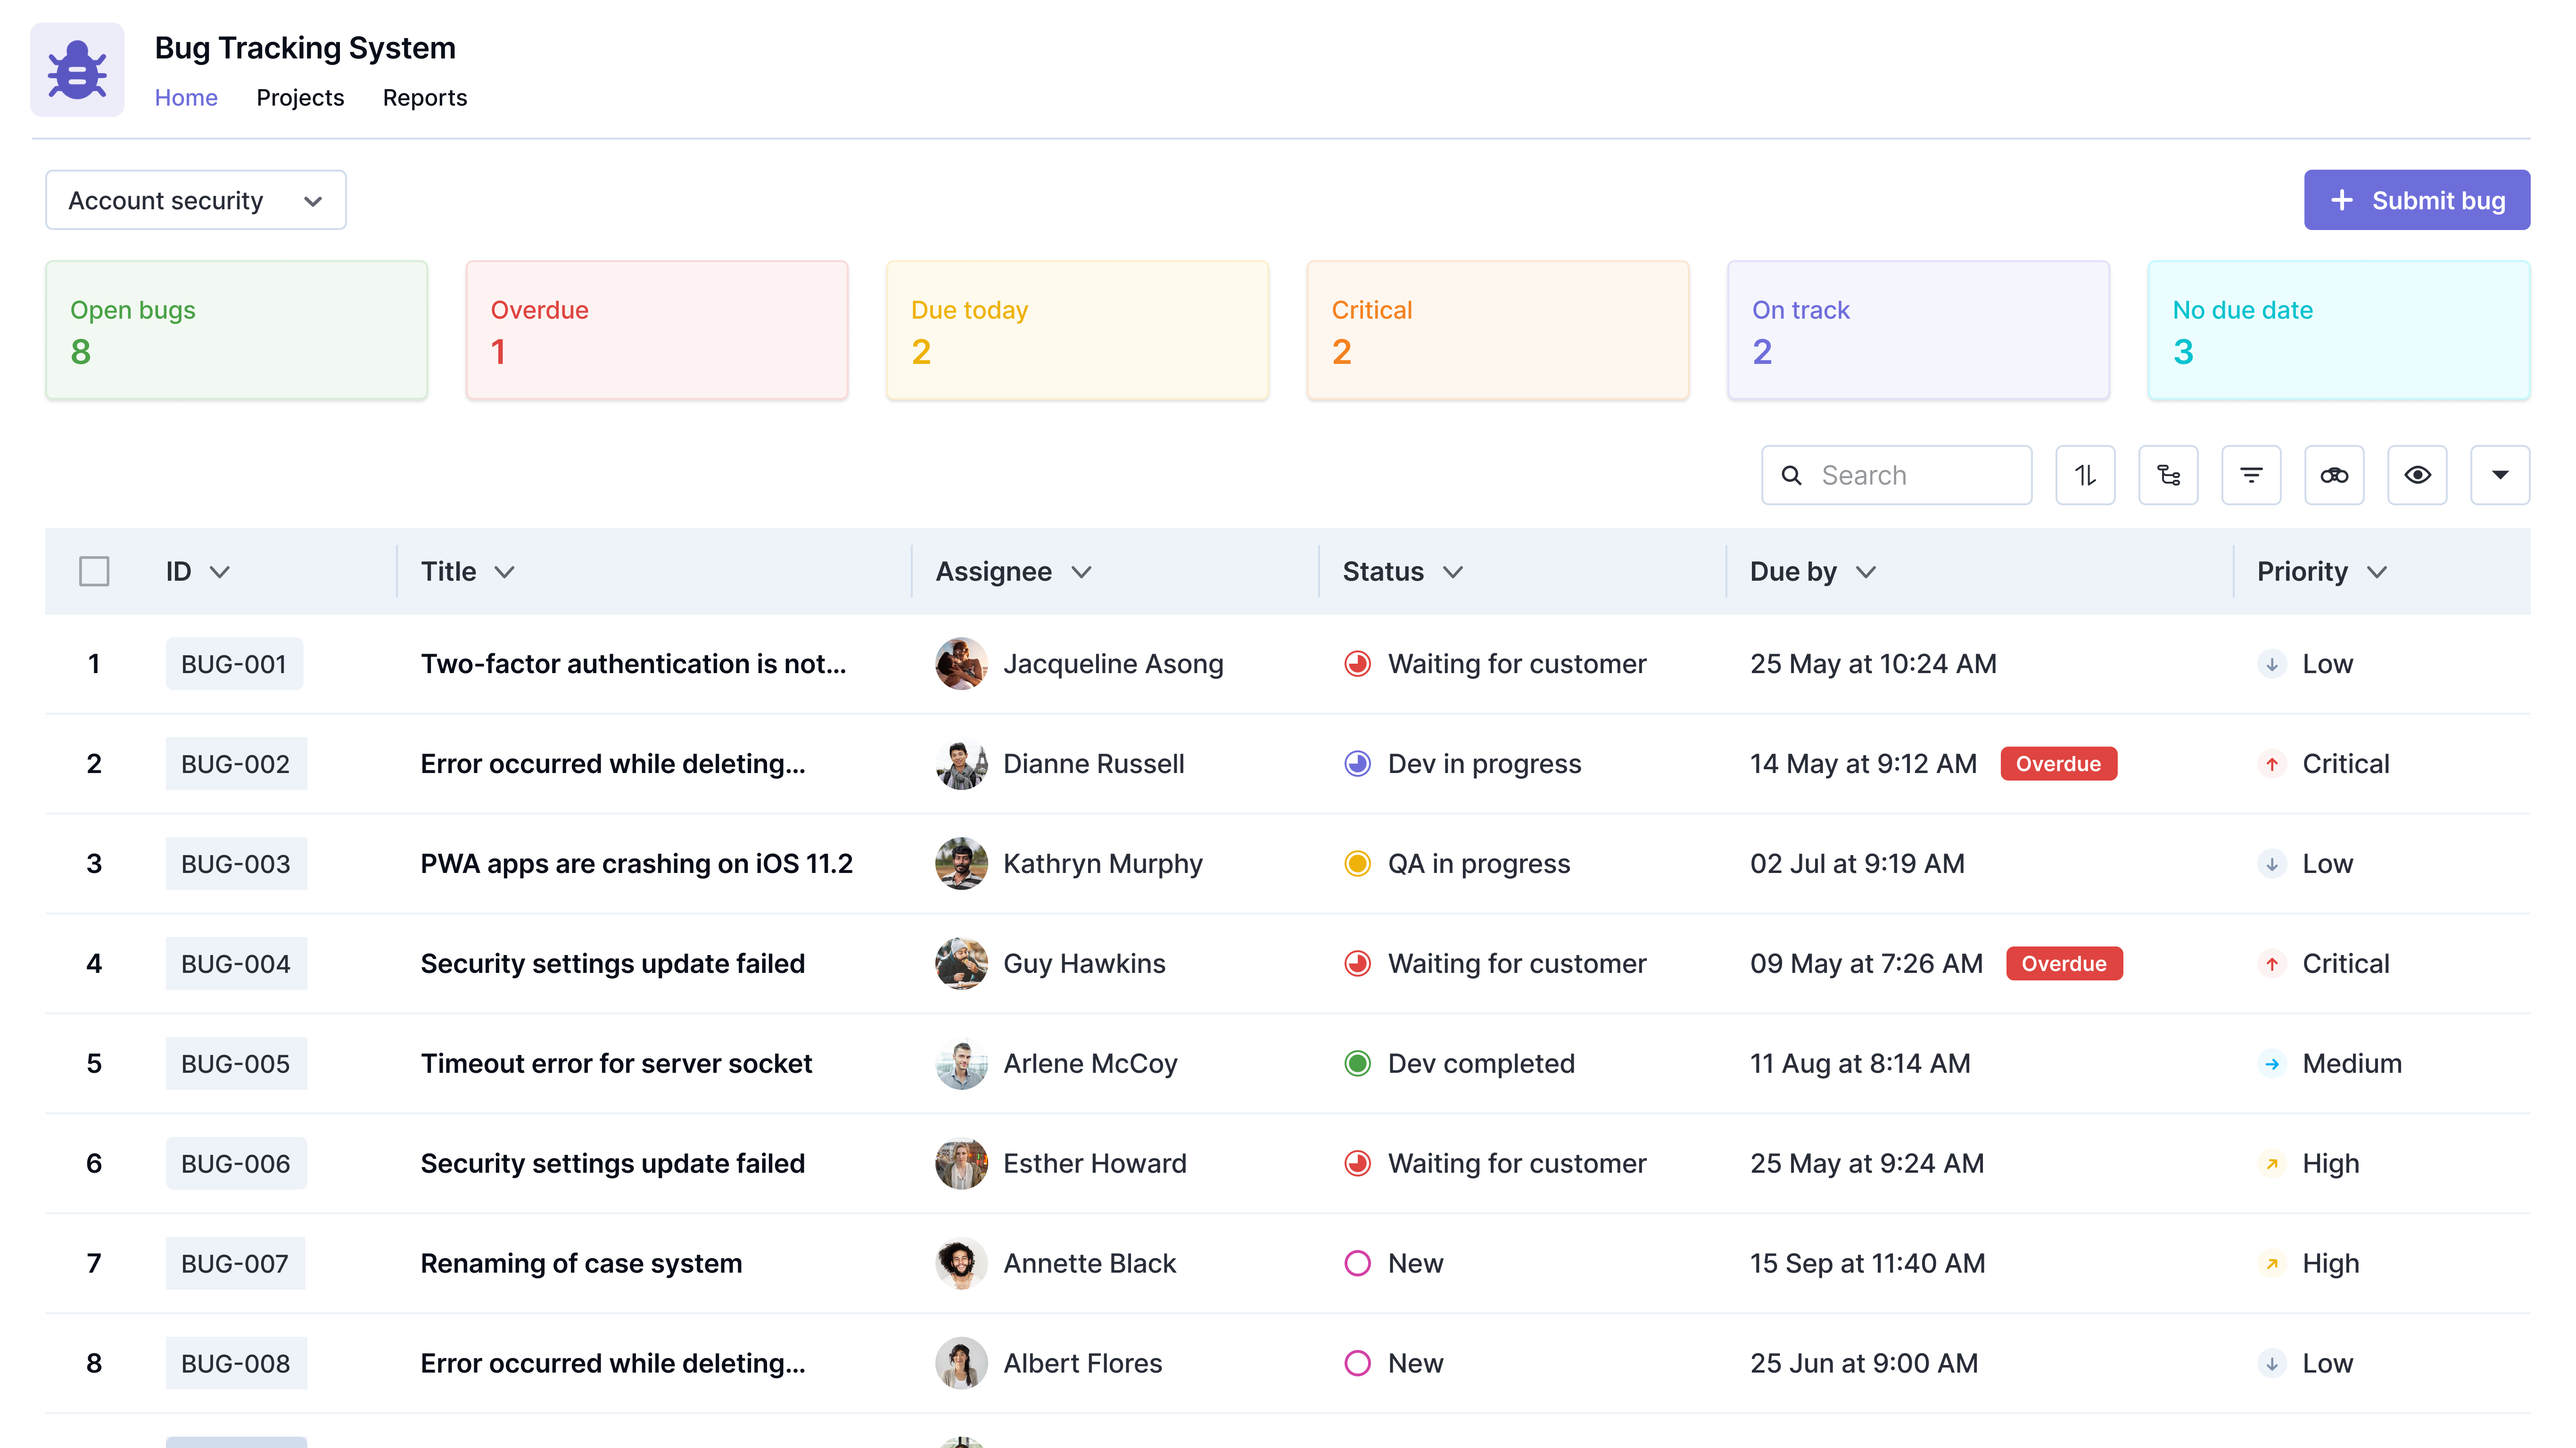Click Annette Black's avatar
The image size is (2576, 1448).
pos(961,1264)
